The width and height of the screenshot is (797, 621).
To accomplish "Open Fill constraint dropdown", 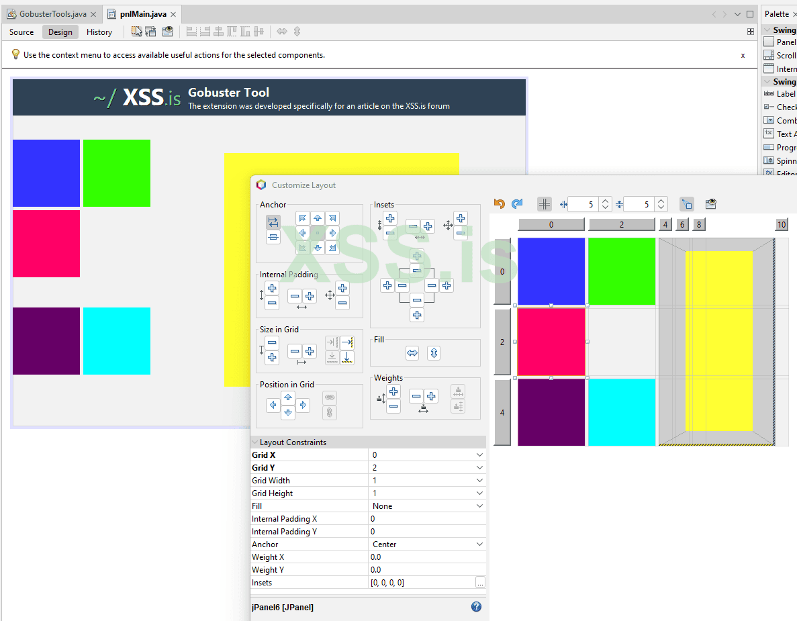I will [479, 506].
